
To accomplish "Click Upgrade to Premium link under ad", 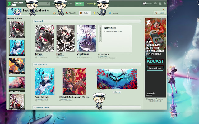I will [155, 99].
